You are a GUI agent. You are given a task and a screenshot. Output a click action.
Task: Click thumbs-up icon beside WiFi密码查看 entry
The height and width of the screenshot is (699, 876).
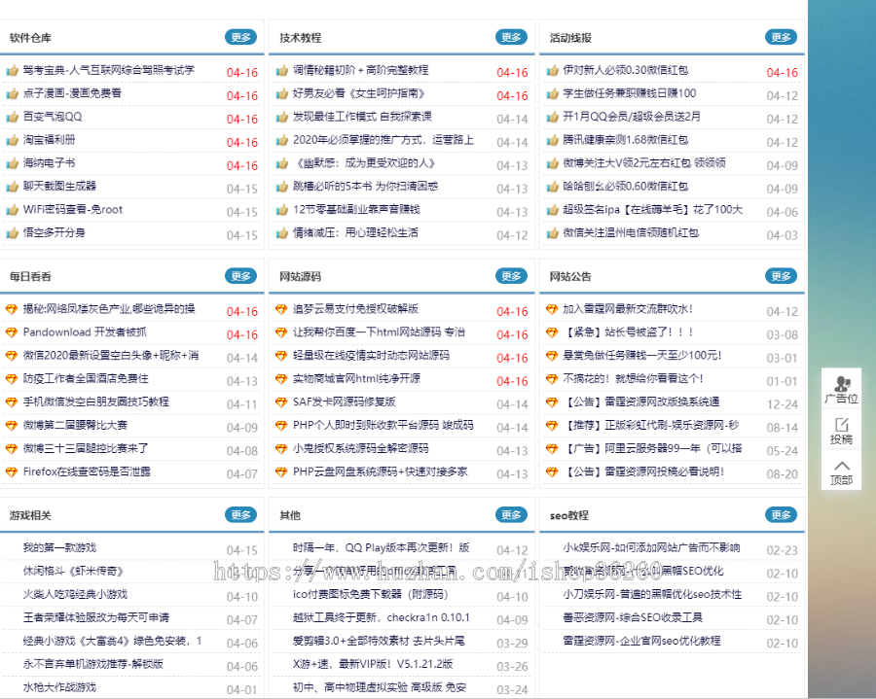(12, 211)
